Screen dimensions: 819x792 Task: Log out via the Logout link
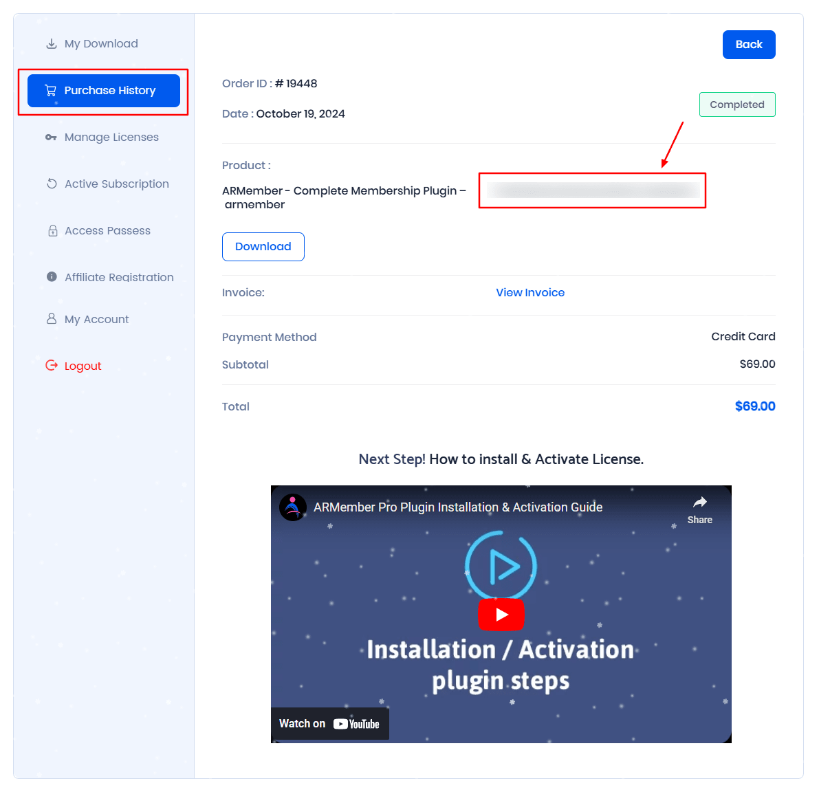83,366
